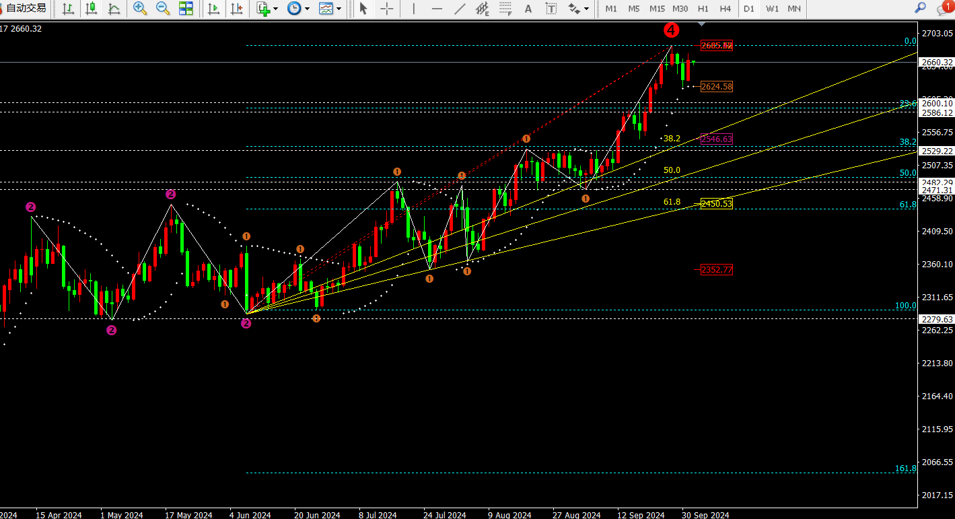Image resolution: width=955 pixels, height=519 pixels.
Task: Open the chart templates icon
Action: click(x=326, y=9)
